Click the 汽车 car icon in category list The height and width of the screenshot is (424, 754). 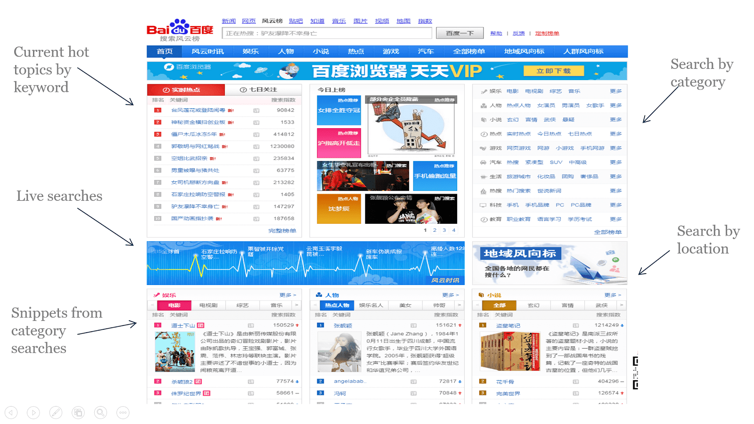click(x=484, y=162)
